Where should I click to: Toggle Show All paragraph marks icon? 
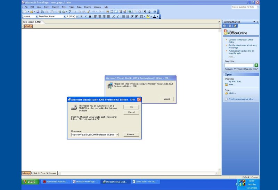point(145,12)
